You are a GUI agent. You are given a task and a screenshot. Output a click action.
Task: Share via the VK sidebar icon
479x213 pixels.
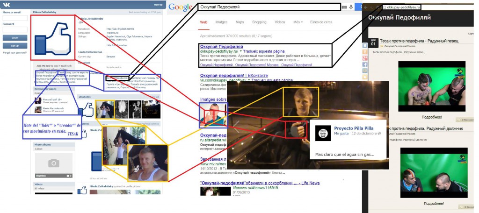[x=365, y=45]
